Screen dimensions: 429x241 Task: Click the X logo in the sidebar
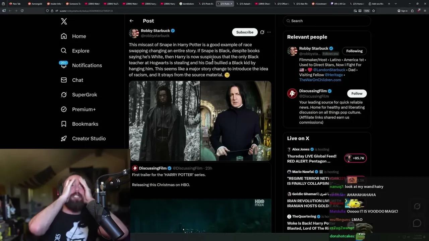coord(64,22)
